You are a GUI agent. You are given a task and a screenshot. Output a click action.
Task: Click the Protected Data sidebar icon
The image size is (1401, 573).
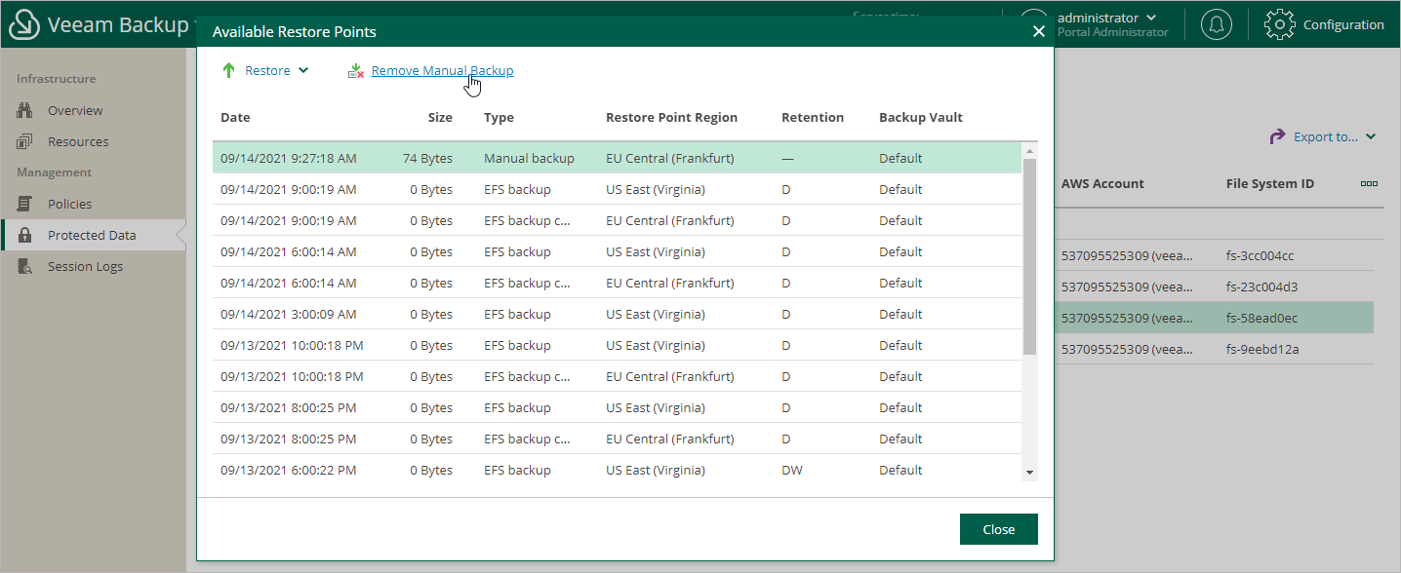(x=25, y=235)
